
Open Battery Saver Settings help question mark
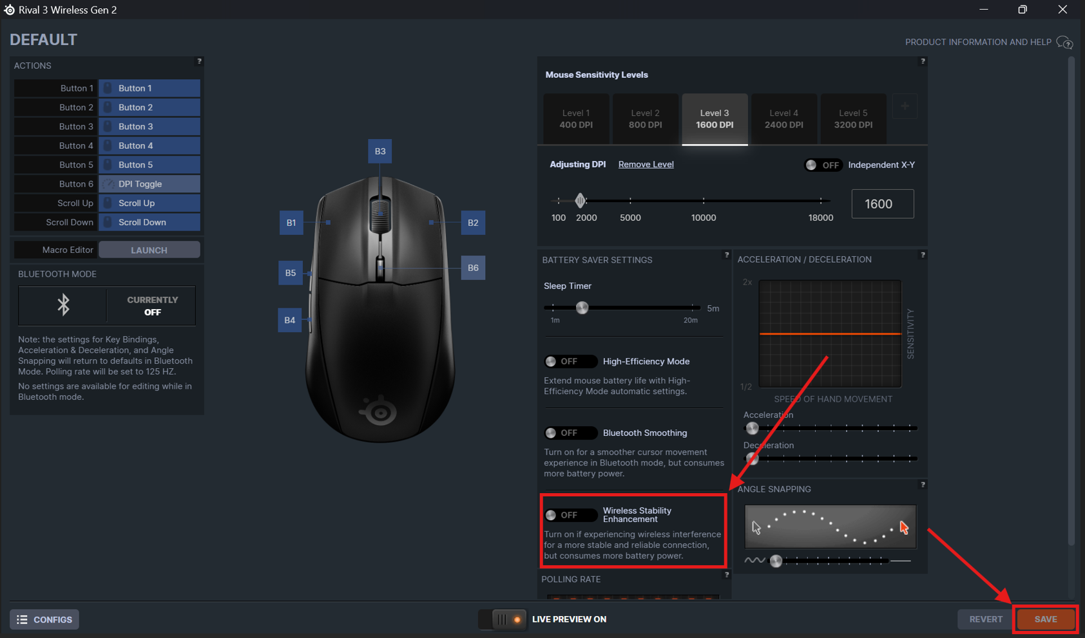pos(726,255)
